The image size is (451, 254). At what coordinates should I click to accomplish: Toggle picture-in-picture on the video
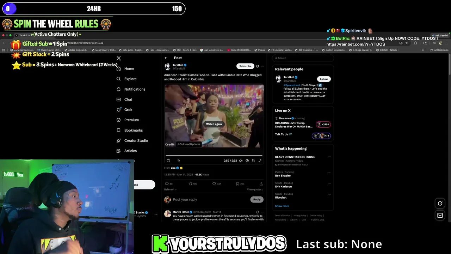(x=254, y=161)
